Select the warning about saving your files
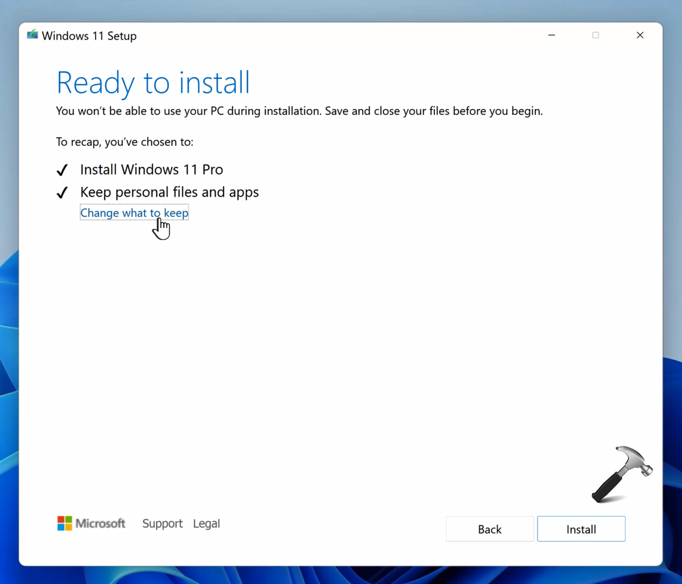Image resolution: width=682 pixels, height=584 pixels. pyautogui.click(x=299, y=111)
